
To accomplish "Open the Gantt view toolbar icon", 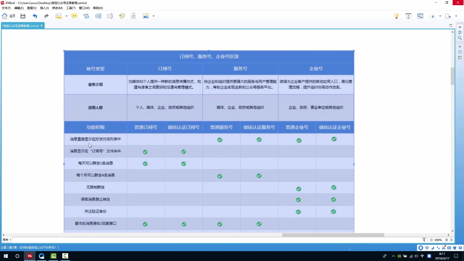I will (x=420, y=16).
